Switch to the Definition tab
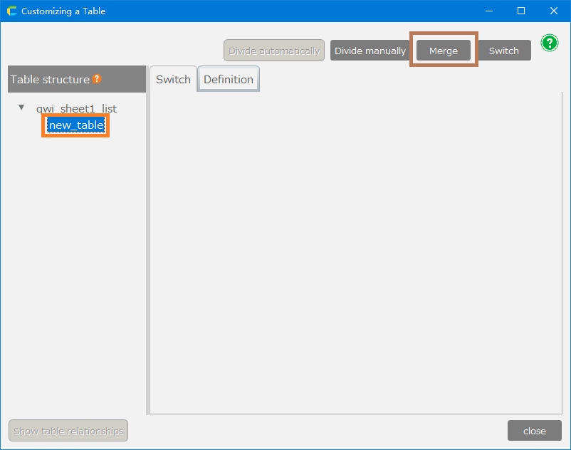 (229, 79)
